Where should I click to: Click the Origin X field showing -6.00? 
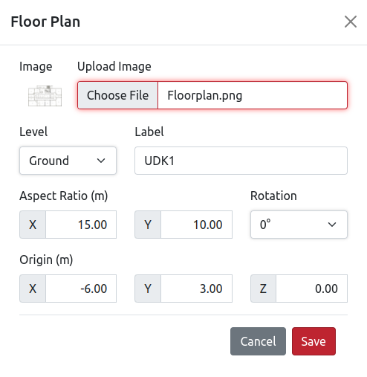[81, 289]
